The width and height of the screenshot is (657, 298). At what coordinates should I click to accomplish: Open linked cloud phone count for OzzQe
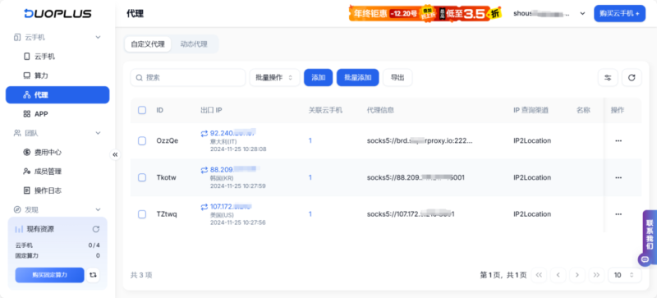[310, 141]
